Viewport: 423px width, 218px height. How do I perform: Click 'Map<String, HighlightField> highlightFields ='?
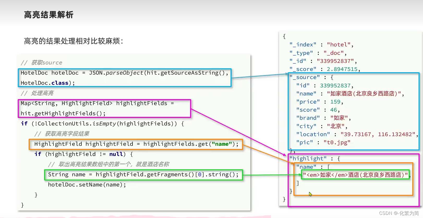point(97,103)
